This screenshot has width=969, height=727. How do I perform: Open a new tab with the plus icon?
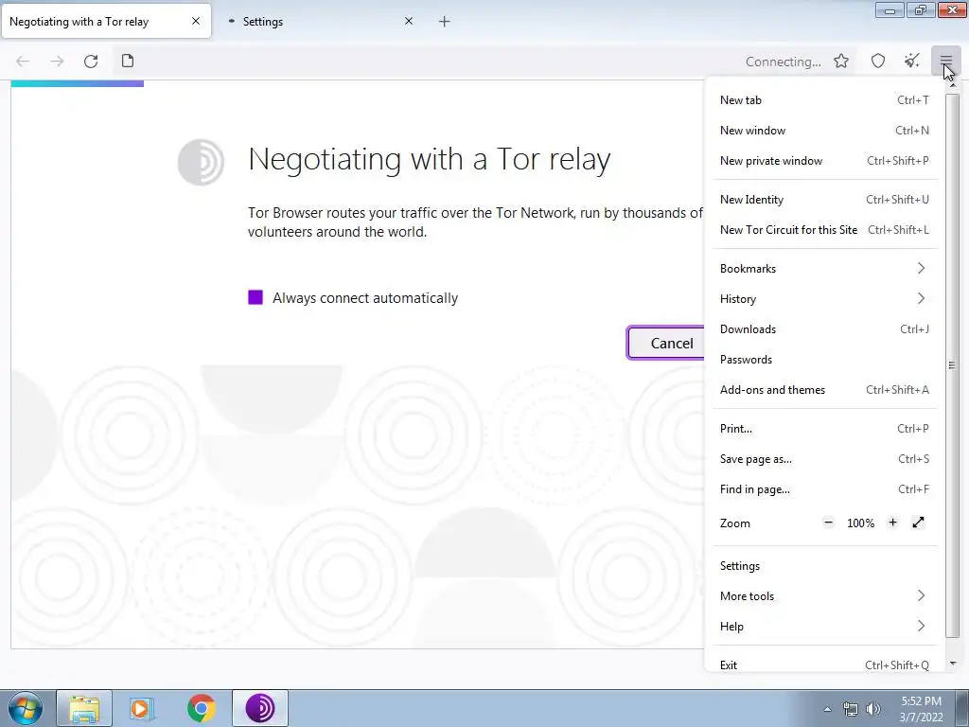(445, 22)
